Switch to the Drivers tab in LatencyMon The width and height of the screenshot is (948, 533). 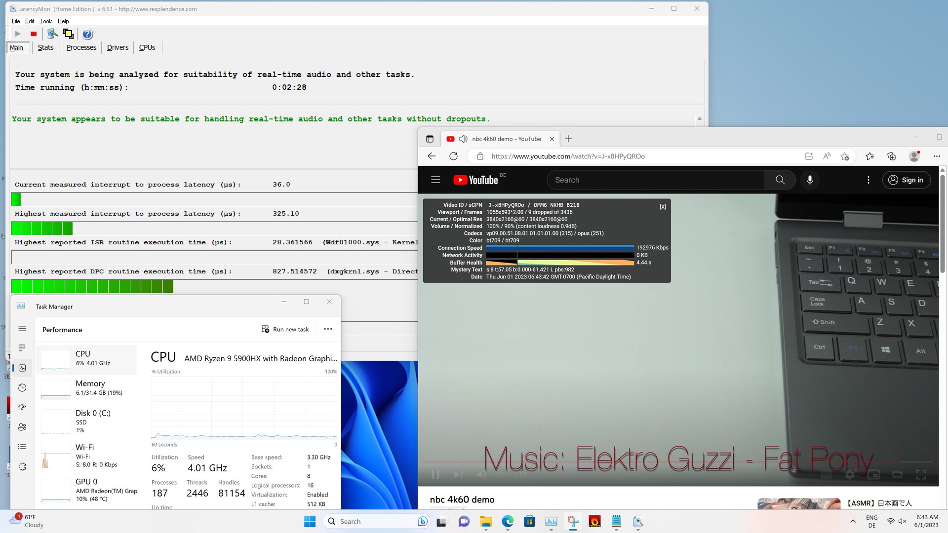[x=118, y=48]
